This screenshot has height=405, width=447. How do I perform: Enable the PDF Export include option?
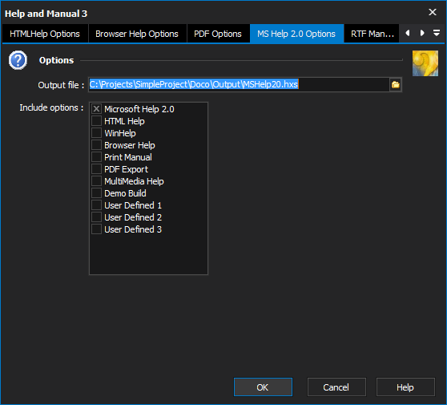(96, 169)
